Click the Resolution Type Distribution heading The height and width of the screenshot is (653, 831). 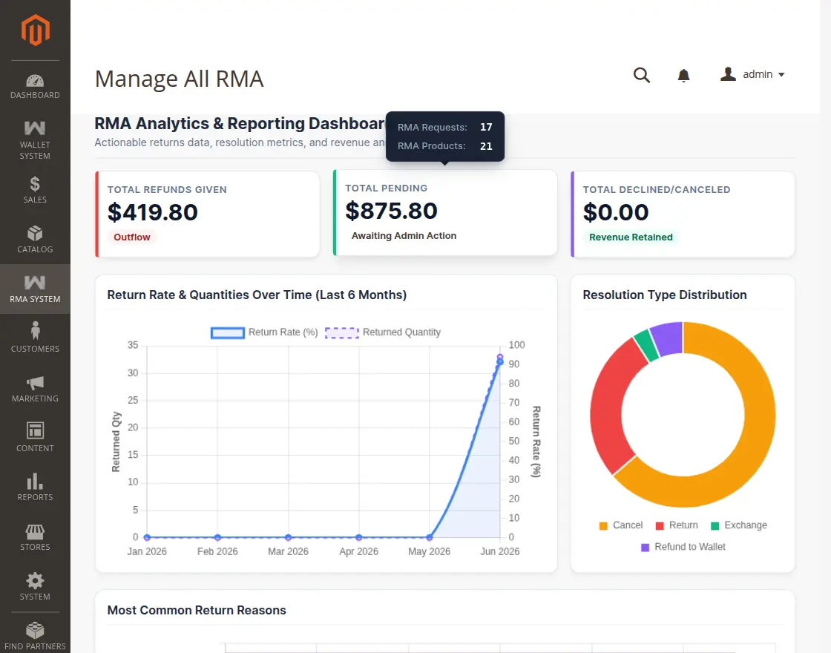(x=665, y=295)
